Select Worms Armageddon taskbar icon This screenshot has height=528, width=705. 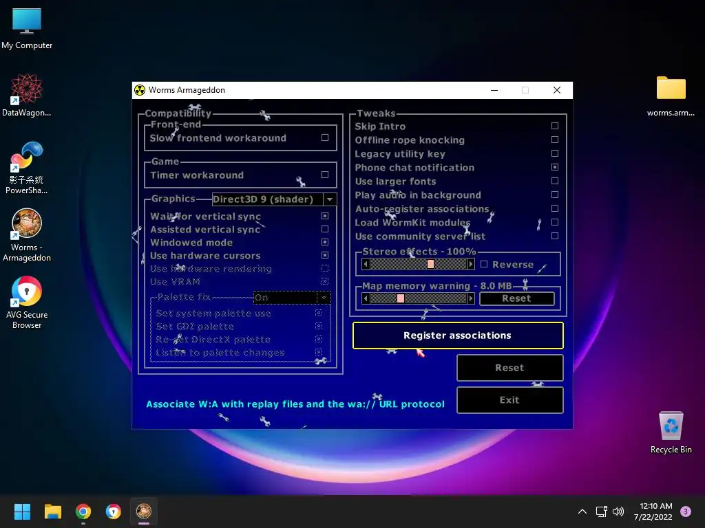point(144,511)
